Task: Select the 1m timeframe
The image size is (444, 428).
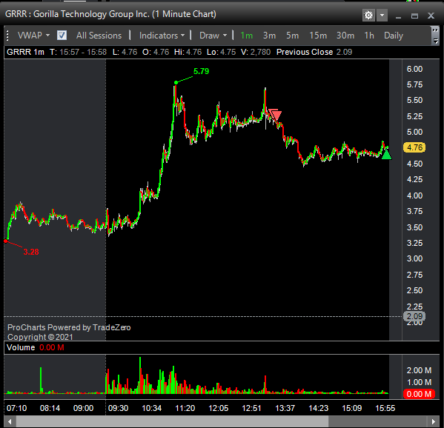Action: (x=246, y=36)
